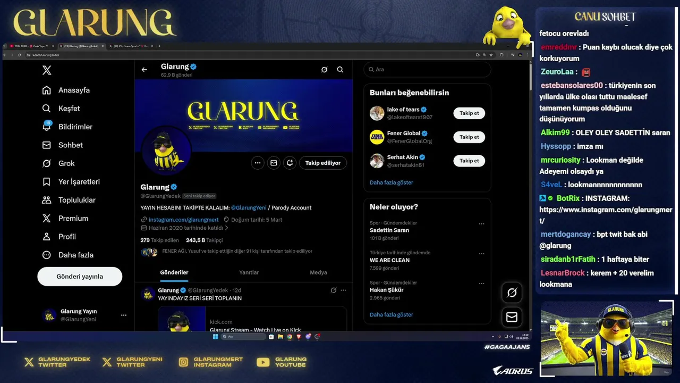Open account options for Glarung Yayın
The width and height of the screenshot is (680, 383).
(x=124, y=315)
